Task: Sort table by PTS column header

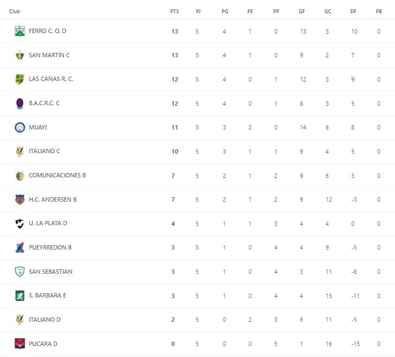Action: pos(174,11)
